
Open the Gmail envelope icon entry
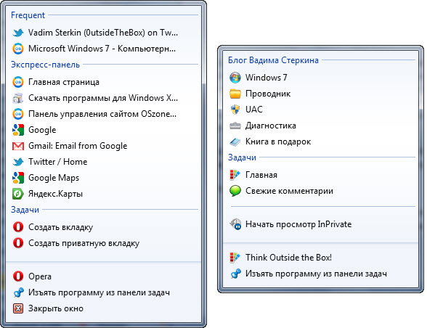[18, 146]
